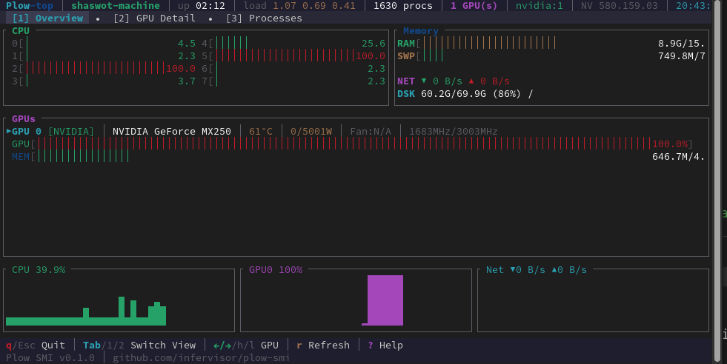Click the Plow-top title text

point(29,6)
